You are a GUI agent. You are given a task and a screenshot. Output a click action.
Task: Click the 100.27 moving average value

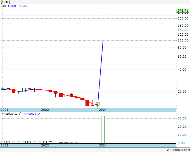[23, 6]
